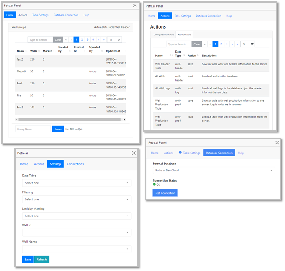
Task: Click Type to Search field in Well Groups
Action: pyautogui.click(x=40, y=39)
